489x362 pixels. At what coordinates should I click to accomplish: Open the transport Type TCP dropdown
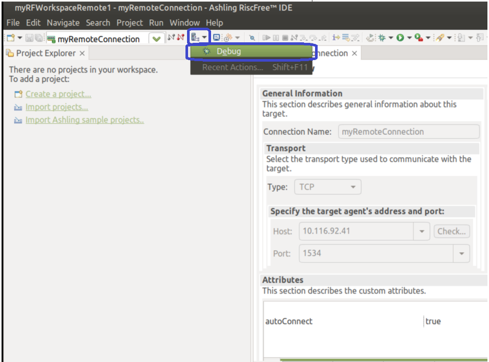pos(328,187)
